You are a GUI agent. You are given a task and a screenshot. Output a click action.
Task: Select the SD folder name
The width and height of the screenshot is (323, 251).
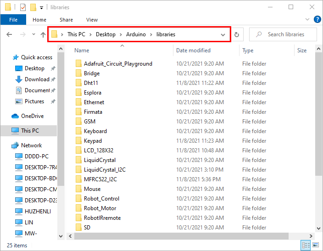coord(87,228)
